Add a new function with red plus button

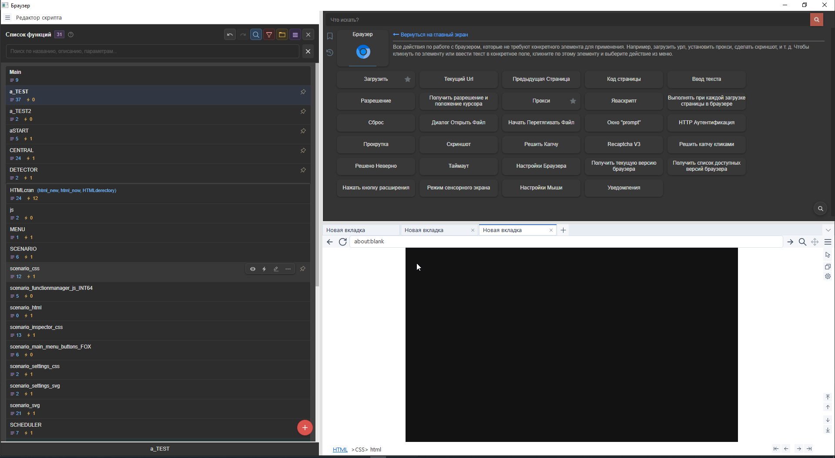(305, 428)
